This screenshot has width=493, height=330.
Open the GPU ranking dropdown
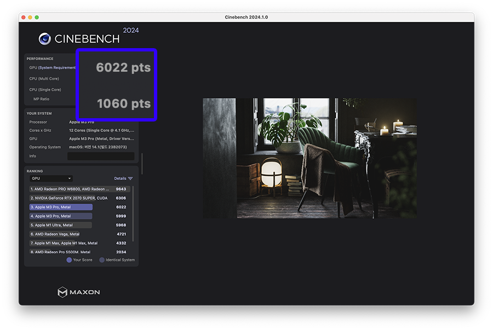coord(51,178)
